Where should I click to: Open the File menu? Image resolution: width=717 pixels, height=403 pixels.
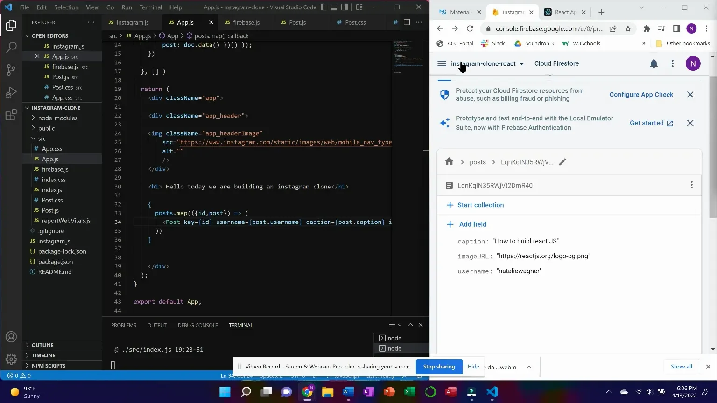tap(24, 7)
